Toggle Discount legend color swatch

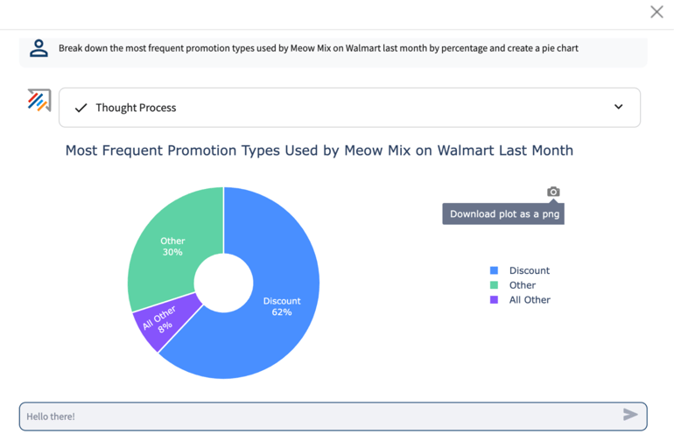click(x=494, y=270)
